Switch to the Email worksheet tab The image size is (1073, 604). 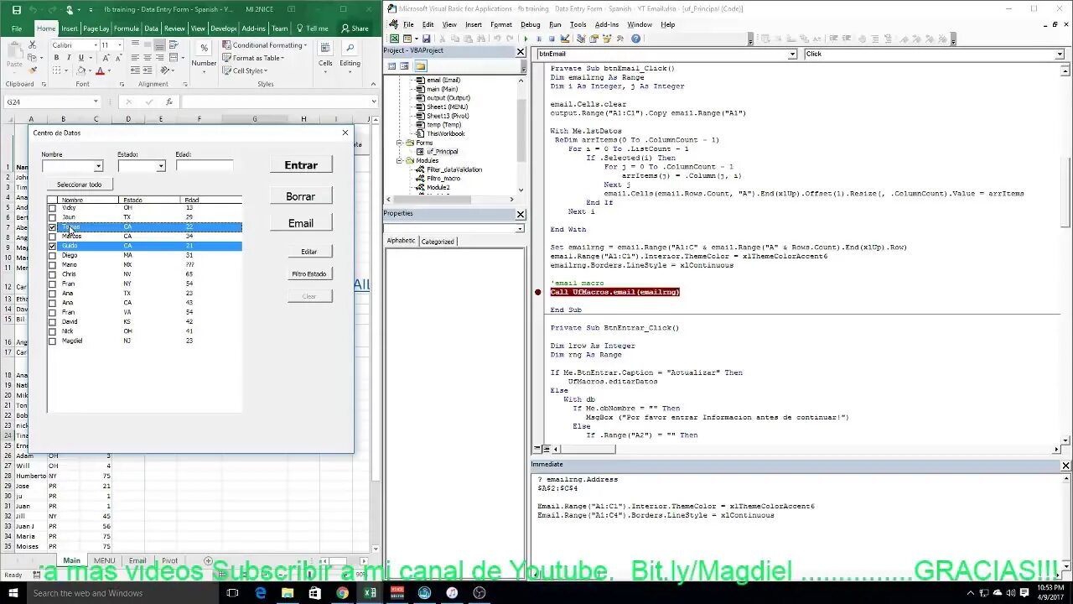point(137,560)
